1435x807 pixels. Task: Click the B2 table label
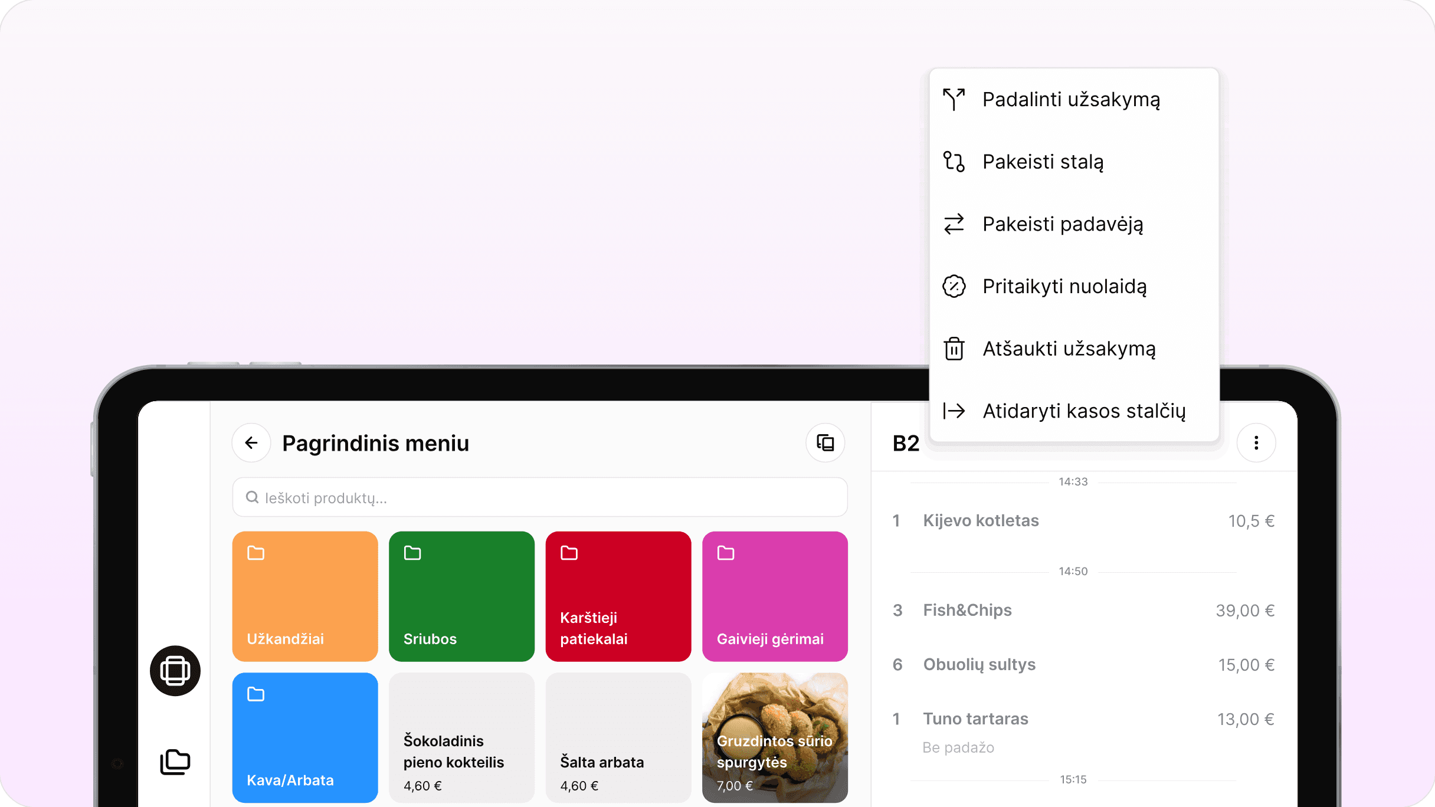click(906, 444)
